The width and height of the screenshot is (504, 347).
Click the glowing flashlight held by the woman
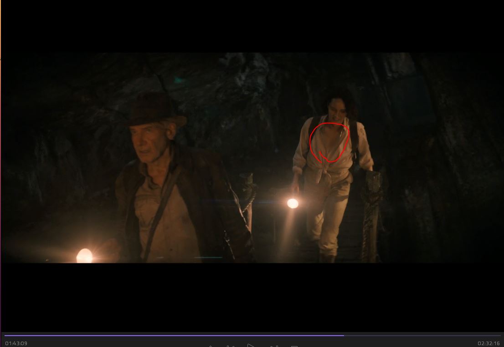293,203
